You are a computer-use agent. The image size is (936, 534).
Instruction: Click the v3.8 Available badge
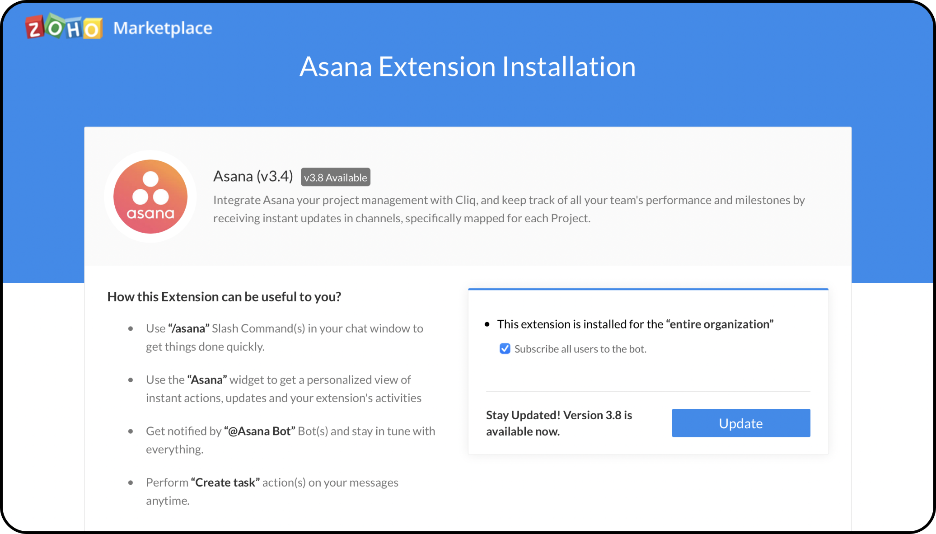pyautogui.click(x=335, y=178)
